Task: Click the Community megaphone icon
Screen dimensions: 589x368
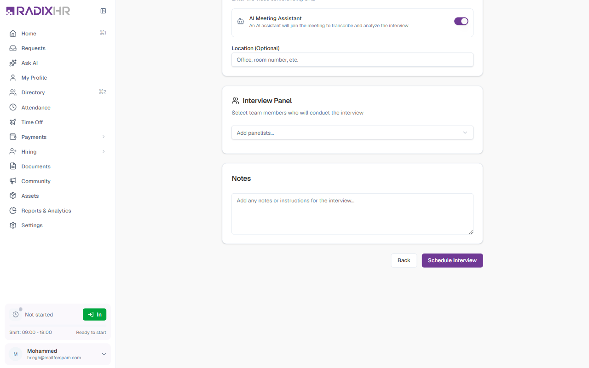Action: click(13, 181)
